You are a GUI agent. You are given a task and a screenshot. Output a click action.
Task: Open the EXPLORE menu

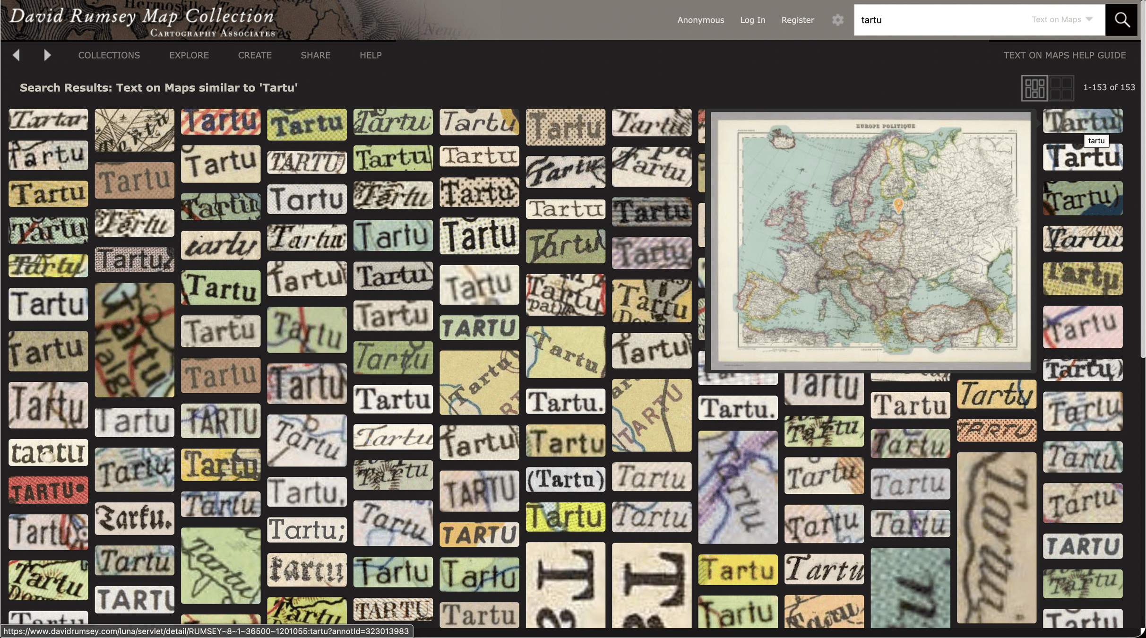[x=189, y=55]
